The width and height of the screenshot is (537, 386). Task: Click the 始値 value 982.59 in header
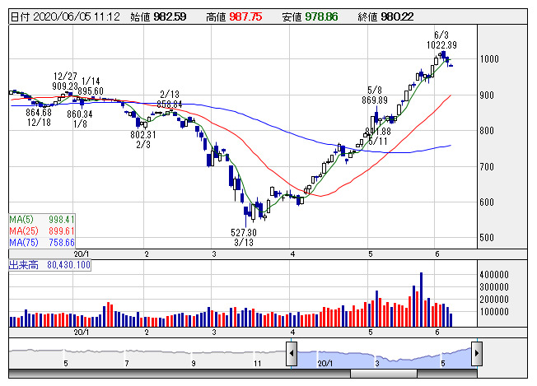170,16
